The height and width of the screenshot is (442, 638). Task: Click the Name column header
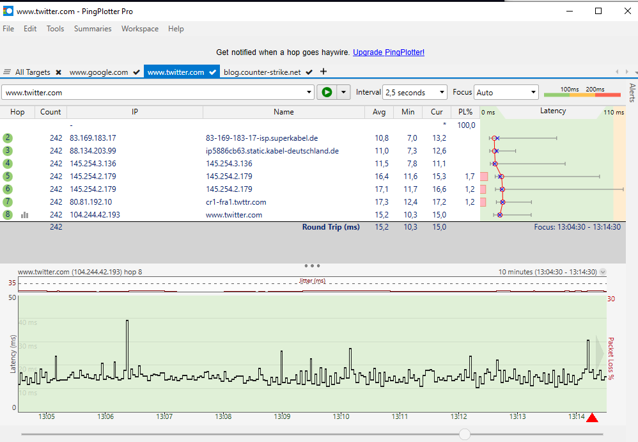pos(284,112)
